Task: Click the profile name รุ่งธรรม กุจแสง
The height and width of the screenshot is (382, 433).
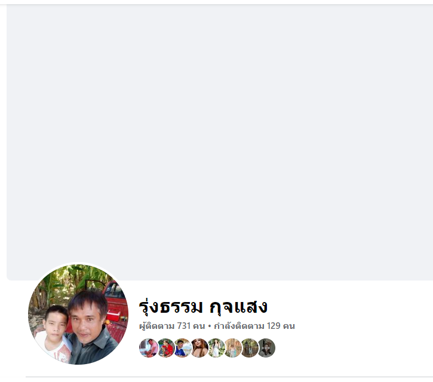Action: point(203,307)
